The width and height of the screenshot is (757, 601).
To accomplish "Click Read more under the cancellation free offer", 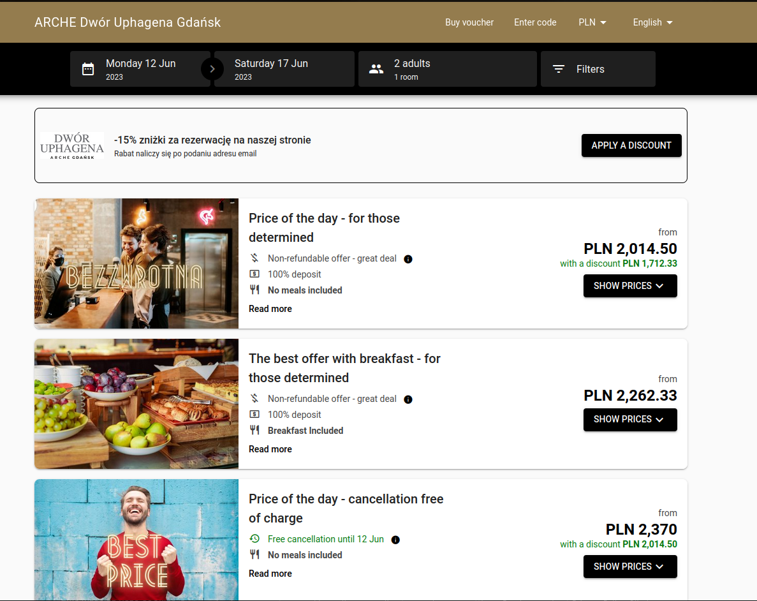I will [270, 574].
